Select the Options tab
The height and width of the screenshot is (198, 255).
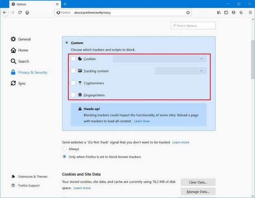(35, 4)
